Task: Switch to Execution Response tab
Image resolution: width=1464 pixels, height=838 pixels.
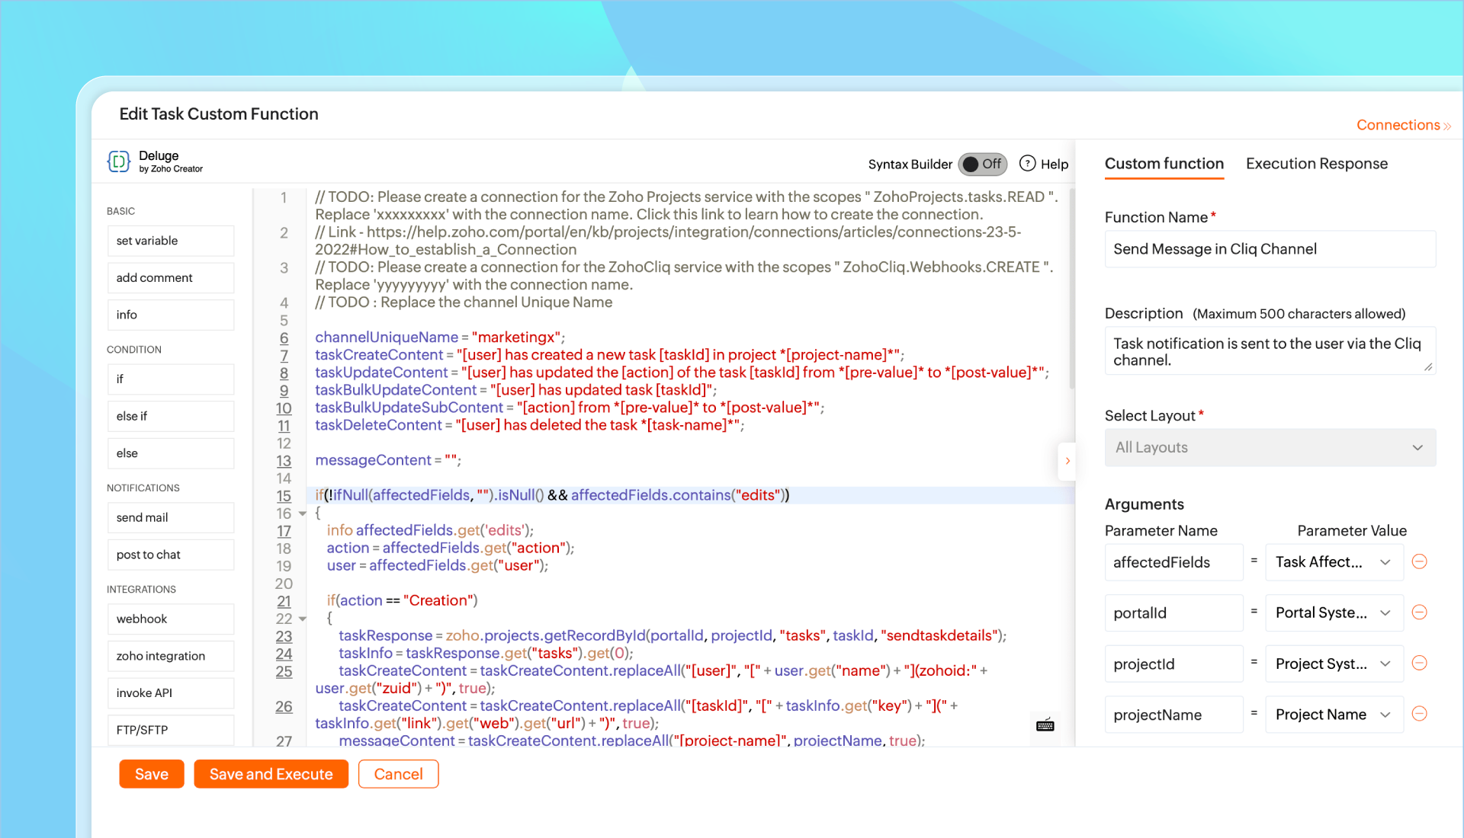Action: point(1316,164)
